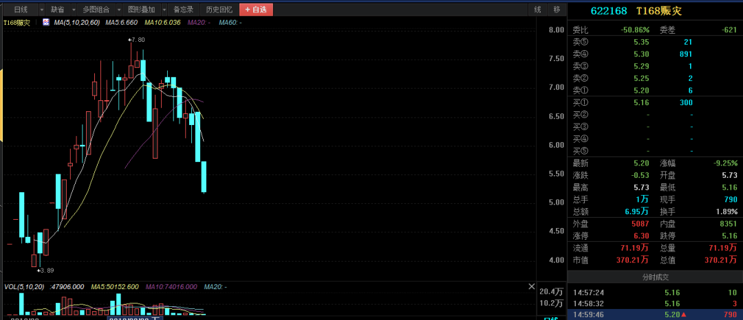The height and width of the screenshot is (320, 743).
Task: Click the 委差 value -621
Action: 730,30
